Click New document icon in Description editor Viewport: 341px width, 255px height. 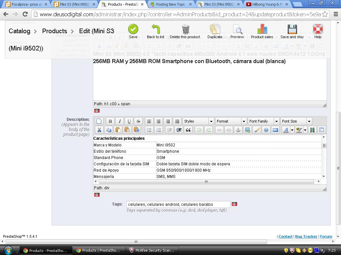(99, 121)
